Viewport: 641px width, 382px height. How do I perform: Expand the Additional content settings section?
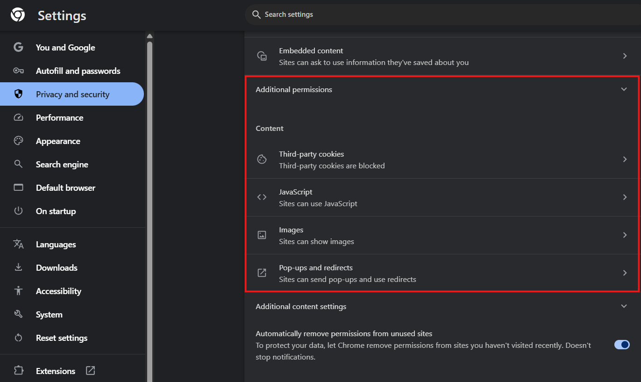click(x=624, y=306)
